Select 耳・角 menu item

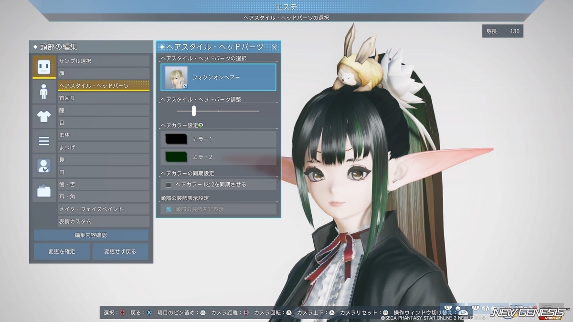[104, 197]
